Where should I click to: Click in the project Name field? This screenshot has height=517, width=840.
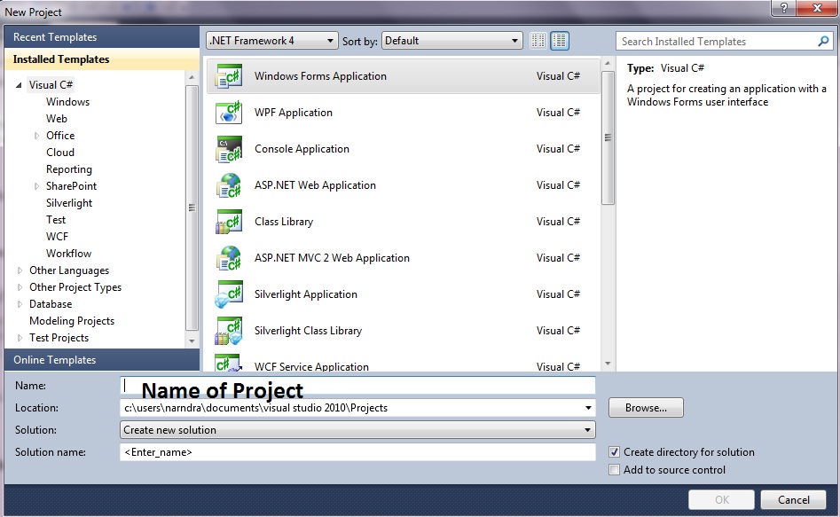click(357, 386)
